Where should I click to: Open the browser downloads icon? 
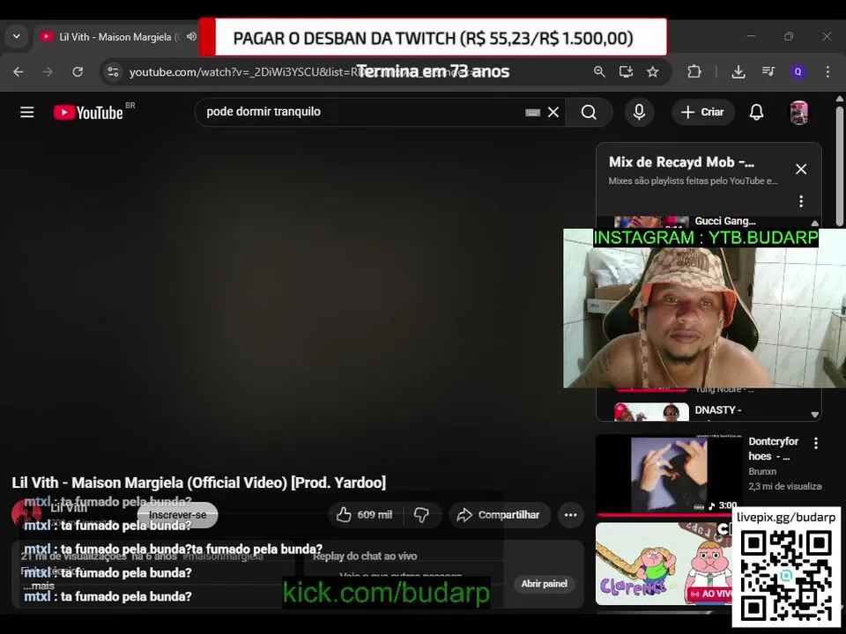pos(738,71)
